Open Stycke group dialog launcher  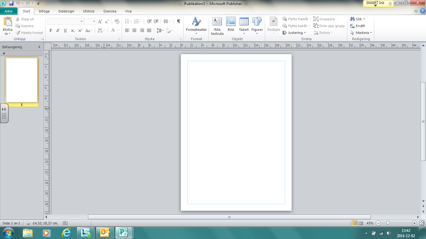tap(181, 39)
